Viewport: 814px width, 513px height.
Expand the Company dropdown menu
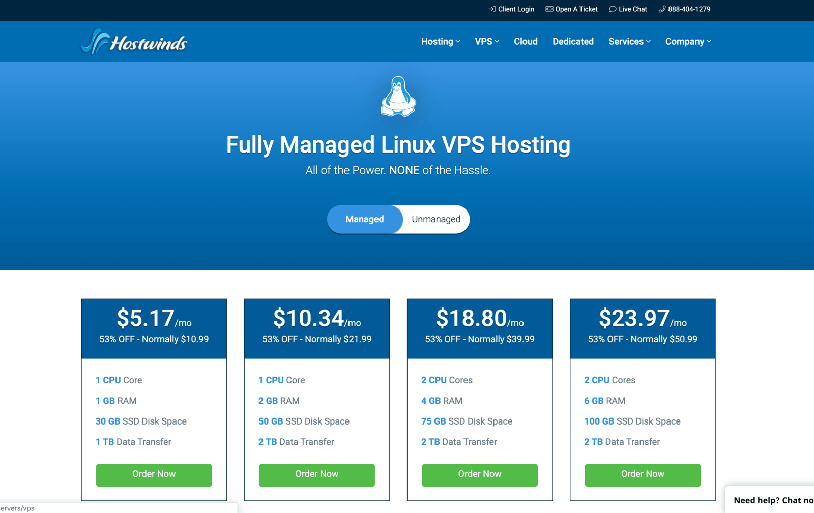(688, 42)
